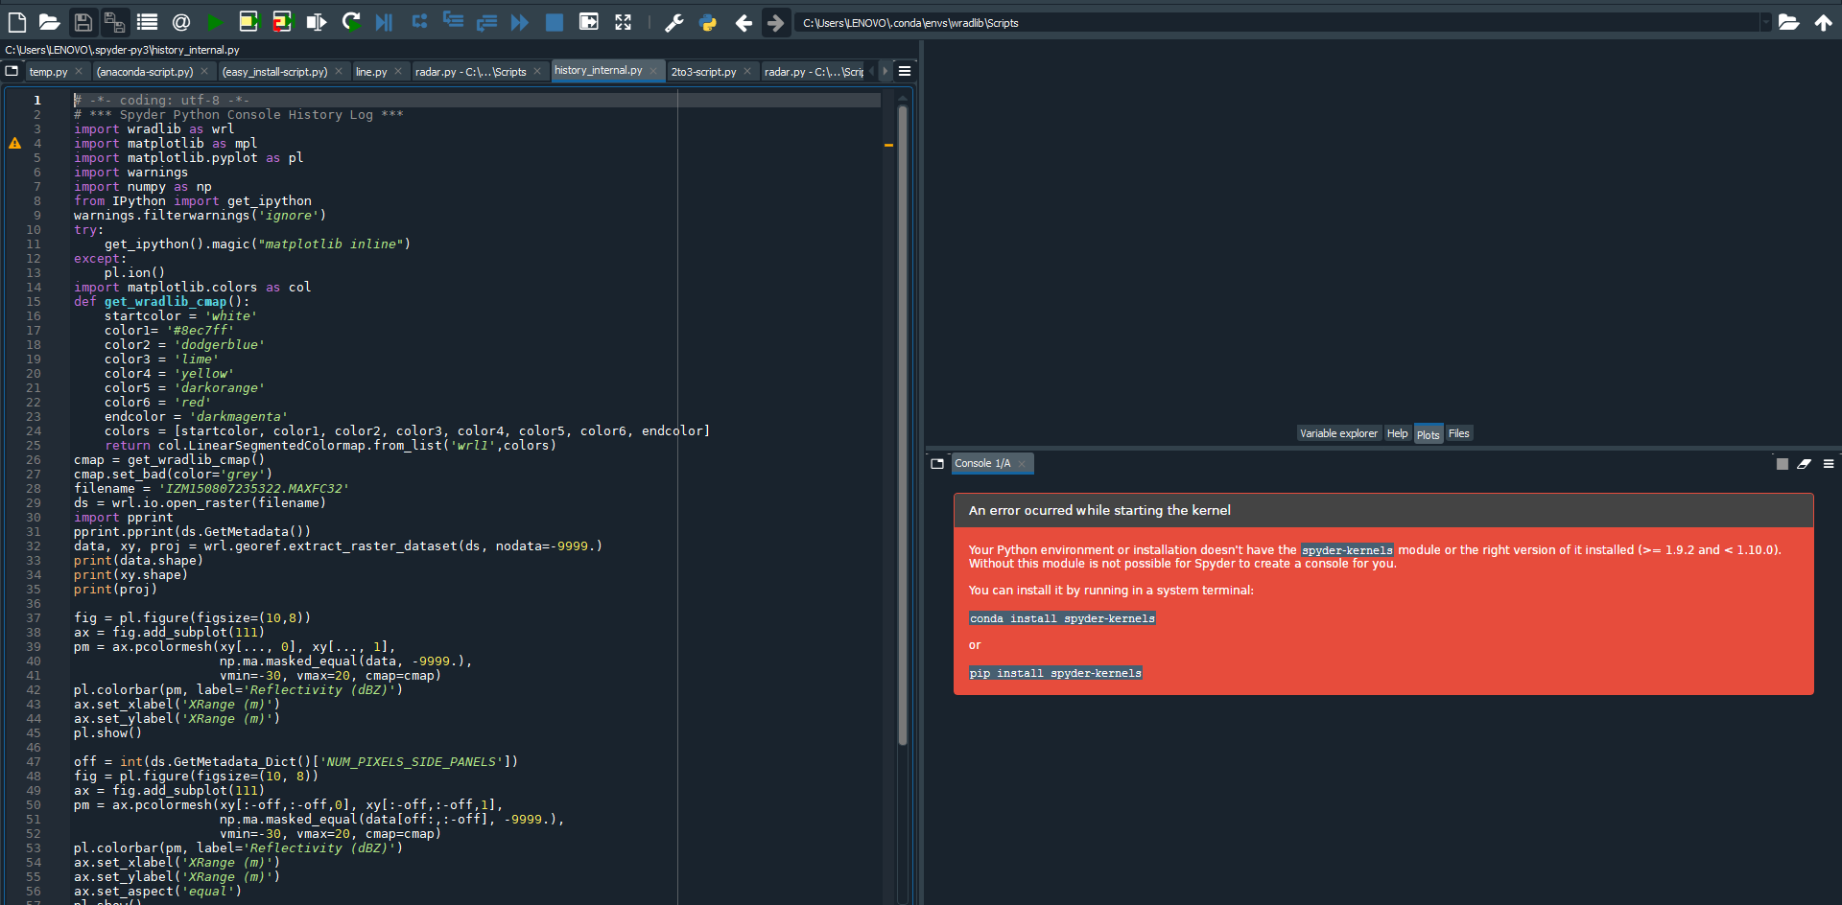
Task: Close the line.py tab
Action: click(x=398, y=70)
